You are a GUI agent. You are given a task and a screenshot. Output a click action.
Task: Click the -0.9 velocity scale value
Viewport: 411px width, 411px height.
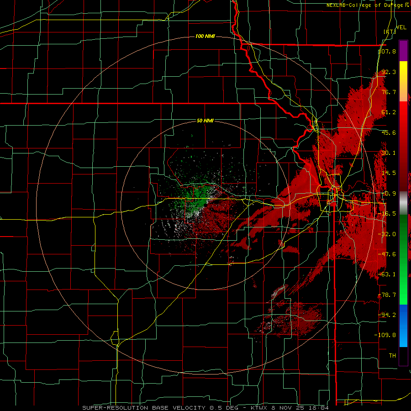[389, 194]
